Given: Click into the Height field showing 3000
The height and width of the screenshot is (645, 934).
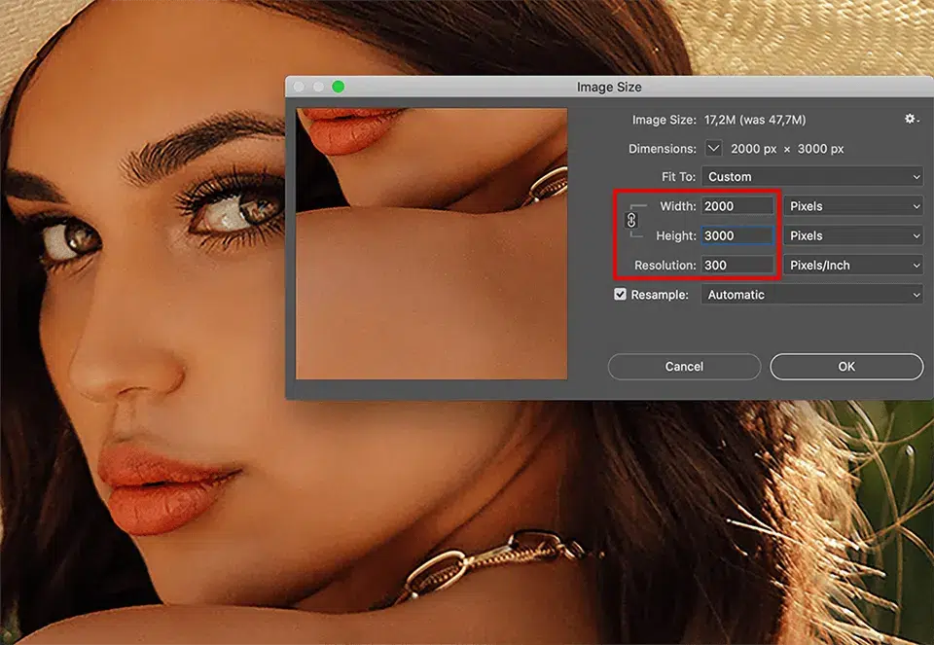Looking at the screenshot, I should 736,235.
